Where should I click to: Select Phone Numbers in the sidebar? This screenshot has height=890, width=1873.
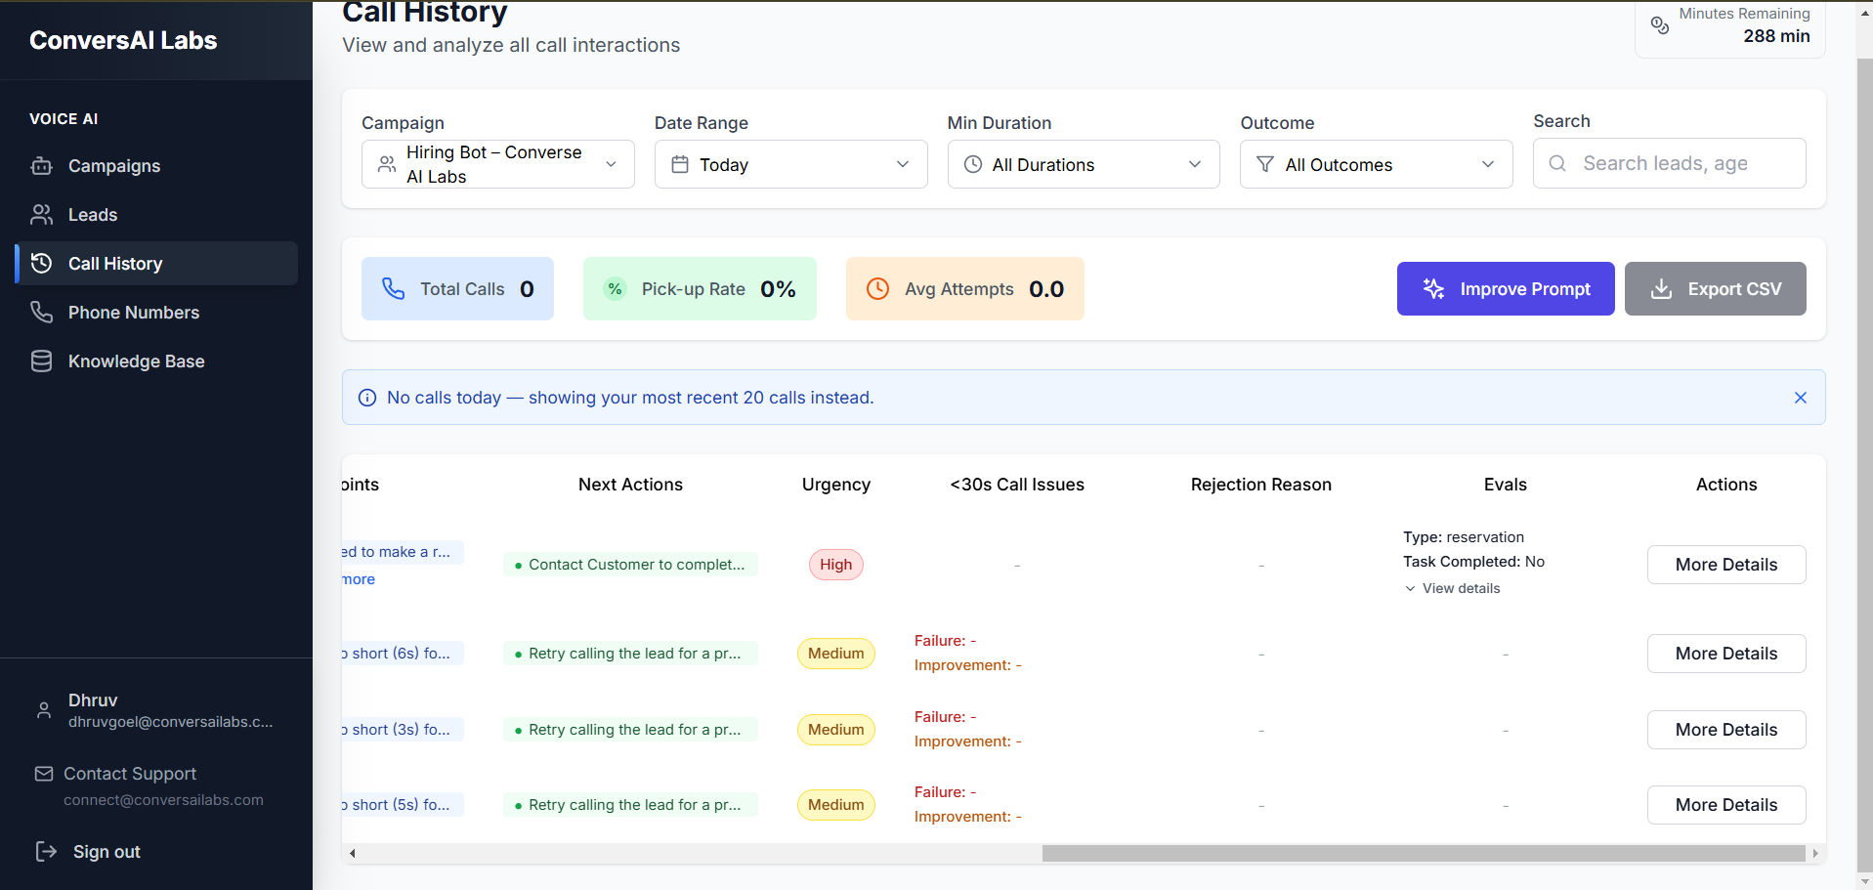tap(156, 313)
